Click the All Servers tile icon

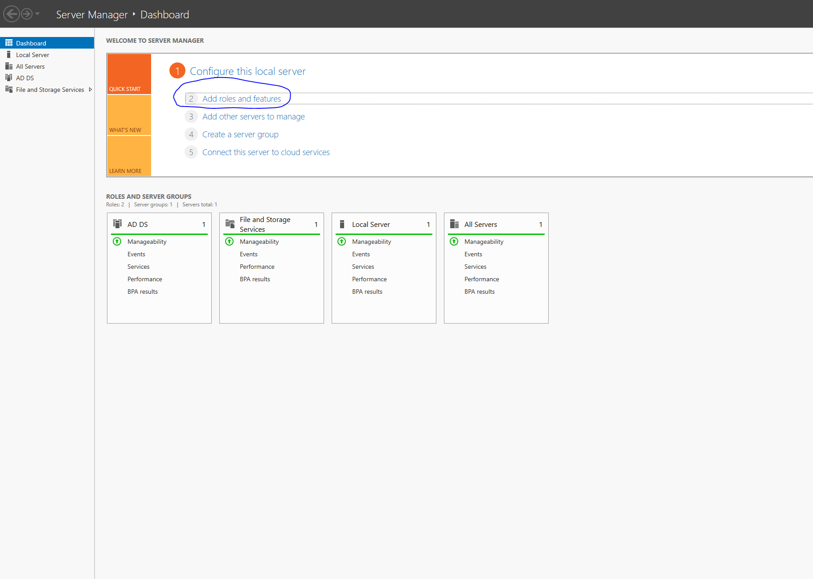[454, 224]
